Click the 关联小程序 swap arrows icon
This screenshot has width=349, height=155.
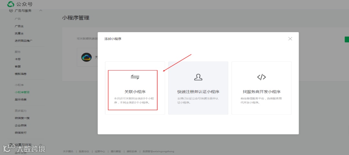pos(135,77)
